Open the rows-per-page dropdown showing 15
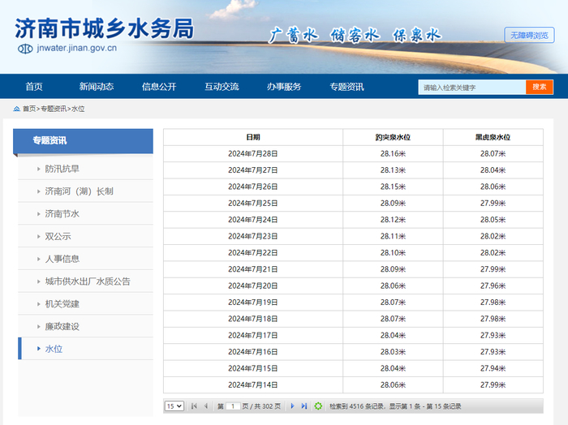This screenshot has width=568, height=425. point(174,406)
